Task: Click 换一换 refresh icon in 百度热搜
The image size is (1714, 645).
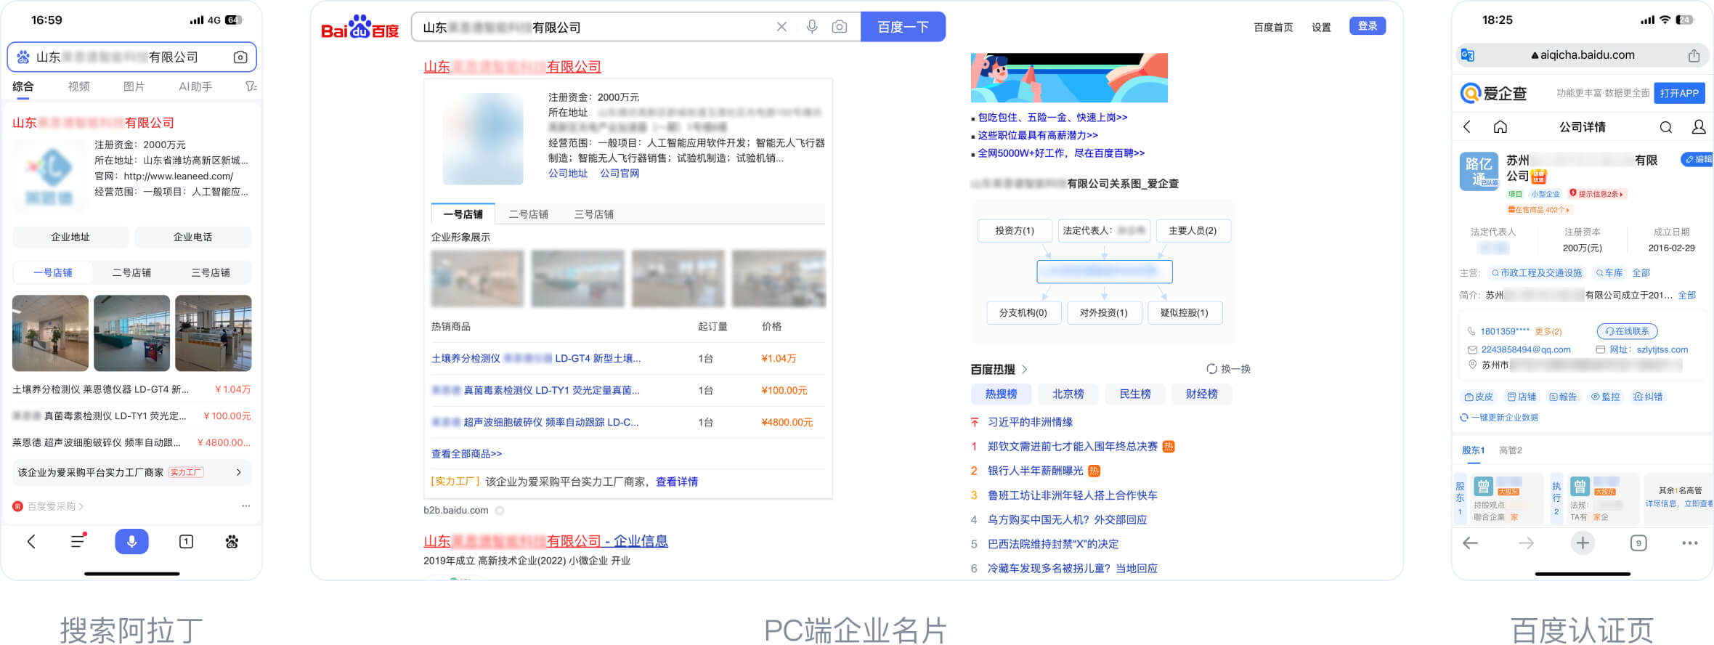Action: pyautogui.click(x=1211, y=369)
